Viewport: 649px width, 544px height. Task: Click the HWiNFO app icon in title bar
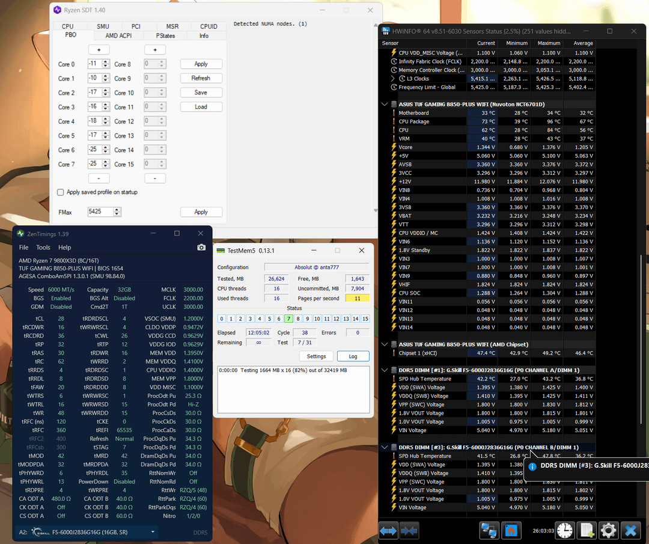pyautogui.click(x=386, y=31)
